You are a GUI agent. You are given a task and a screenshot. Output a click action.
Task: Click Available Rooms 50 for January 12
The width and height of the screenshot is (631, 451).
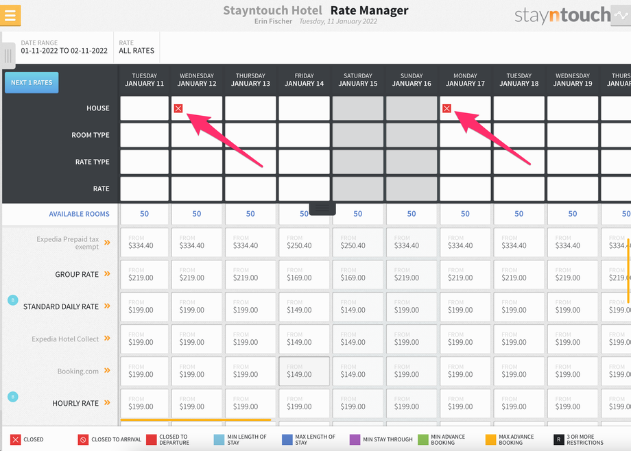point(197,214)
